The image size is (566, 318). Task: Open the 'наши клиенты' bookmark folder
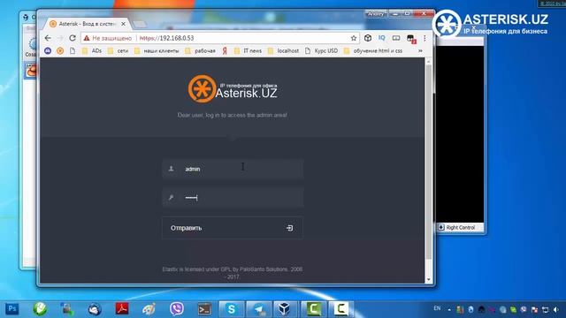pyautogui.click(x=157, y=51)
